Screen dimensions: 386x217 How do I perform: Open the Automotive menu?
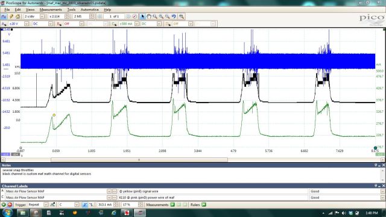(90, 10)
